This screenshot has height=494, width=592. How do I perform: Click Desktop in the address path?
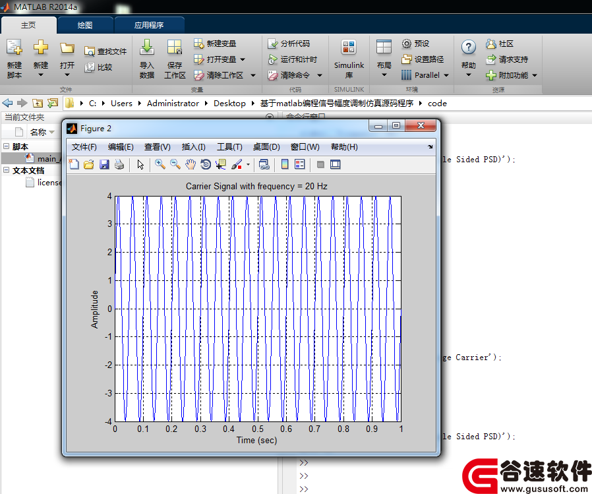229,103
